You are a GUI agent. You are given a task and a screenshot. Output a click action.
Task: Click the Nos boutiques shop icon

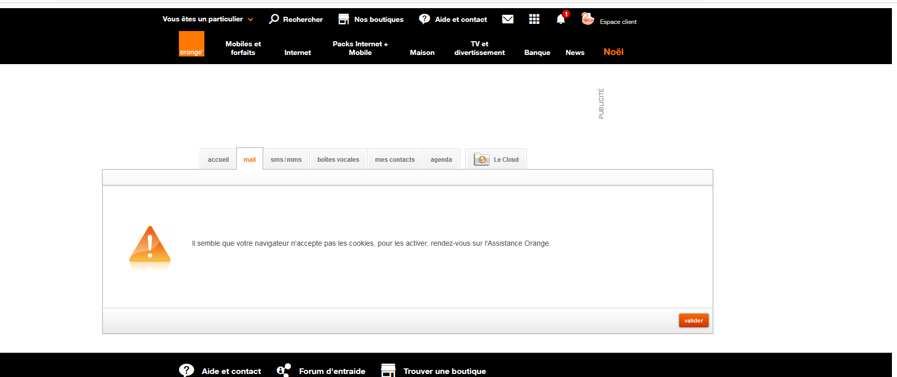pos(344,19)
